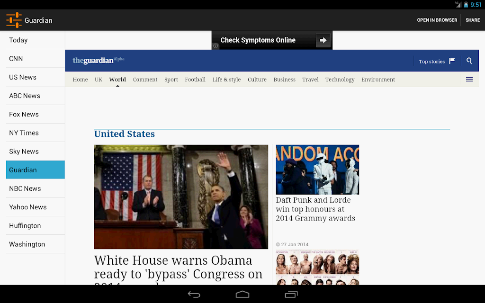Image resolution: width=485 pixels, height=303 pixels.
Task: Select Today in the sidebar
Action: pos(35,40)
